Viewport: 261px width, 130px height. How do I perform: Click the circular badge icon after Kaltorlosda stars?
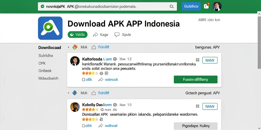tap(101, 73)
